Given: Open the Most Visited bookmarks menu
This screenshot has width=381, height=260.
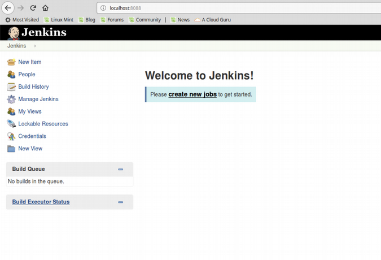Looking at the screenshot, I should pyautogui.click(x=22, y=20).
